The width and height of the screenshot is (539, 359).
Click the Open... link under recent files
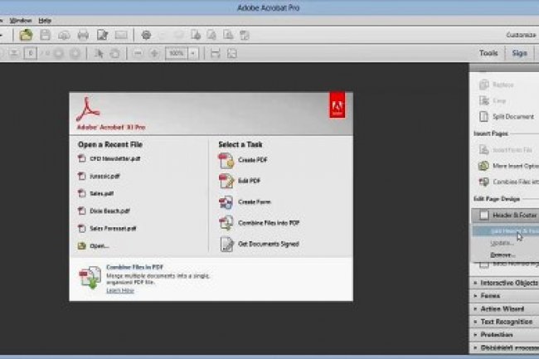pyautogui.click(x=100, y=245)
